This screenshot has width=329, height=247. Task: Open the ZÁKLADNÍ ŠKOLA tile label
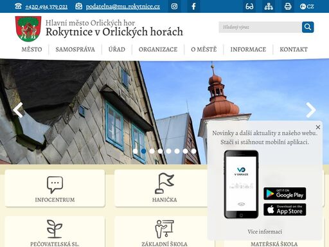click(164, 244)
